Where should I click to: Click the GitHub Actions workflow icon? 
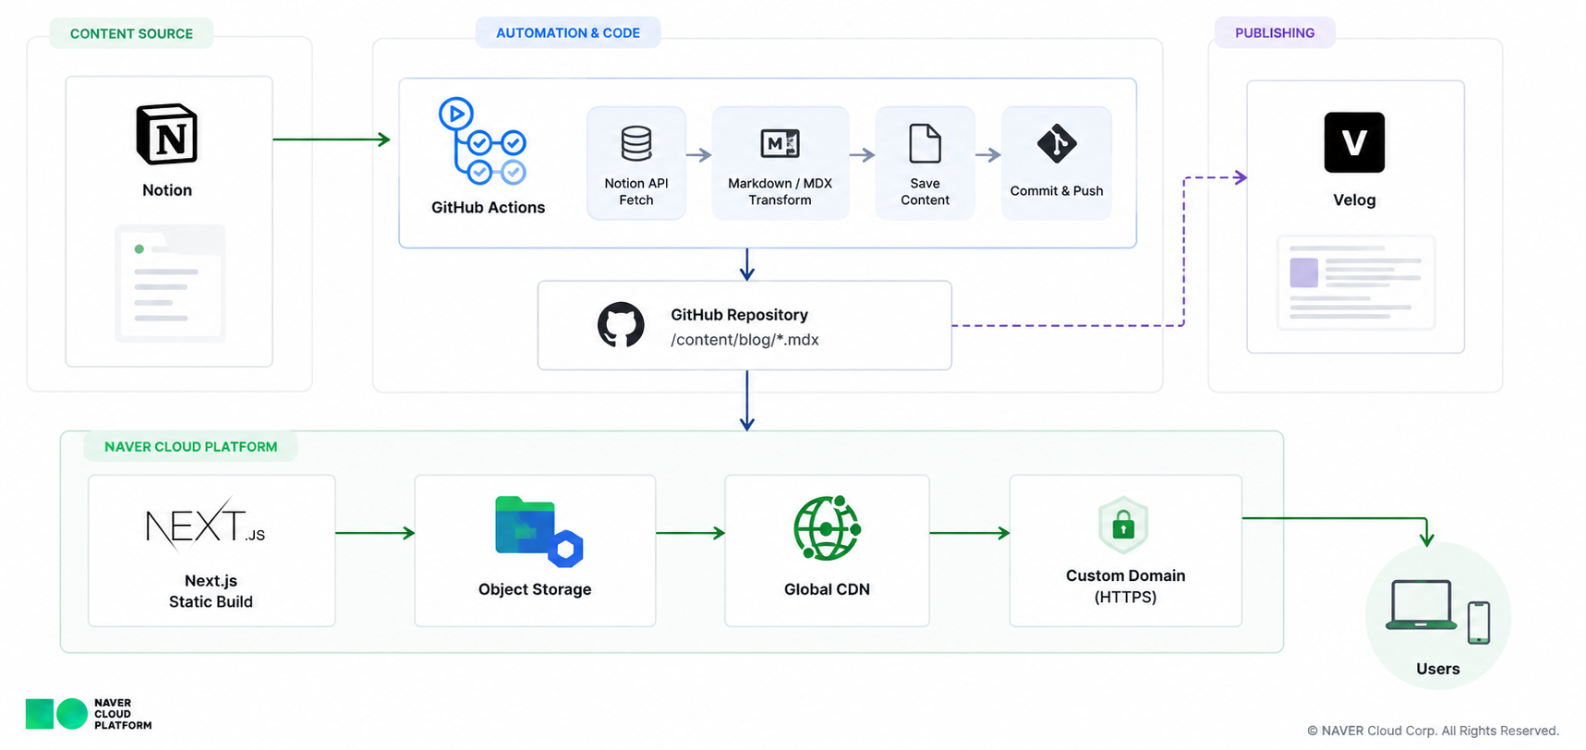(x=482, y=141)
